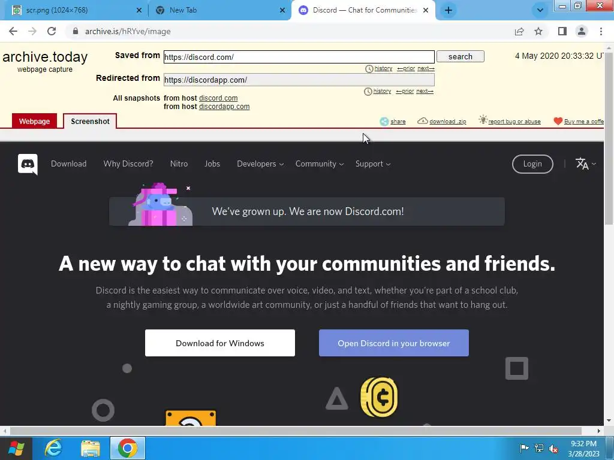
Task: Click prior link under Saved from
Action: [x=406, y=68]
